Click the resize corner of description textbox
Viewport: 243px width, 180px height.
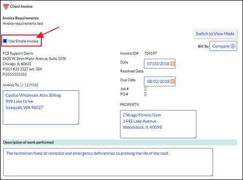point(212,175)
